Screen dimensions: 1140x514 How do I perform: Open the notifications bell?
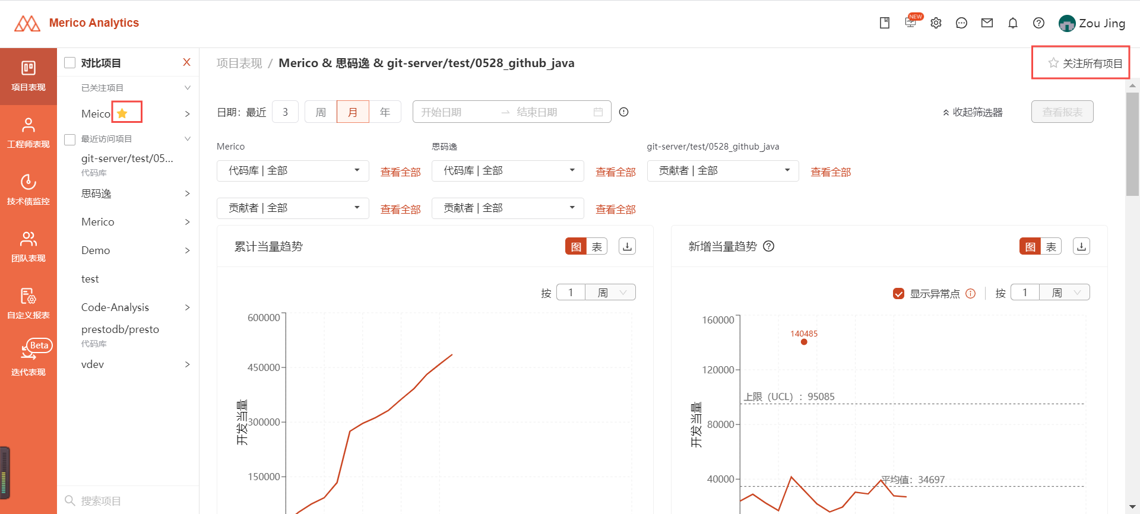(1013, 23)
